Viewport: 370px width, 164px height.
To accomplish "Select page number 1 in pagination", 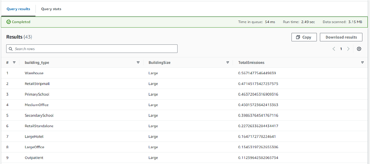I will [x=341, y=49].
